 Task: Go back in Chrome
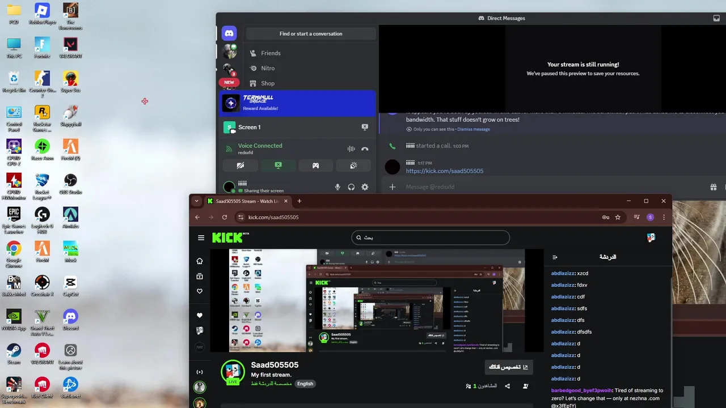(x=197, y=217)
